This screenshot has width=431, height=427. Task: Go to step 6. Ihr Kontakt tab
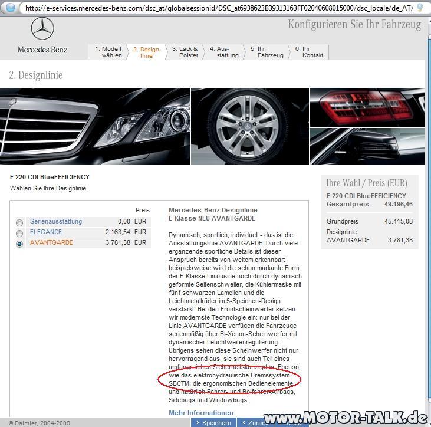(309, 52)
